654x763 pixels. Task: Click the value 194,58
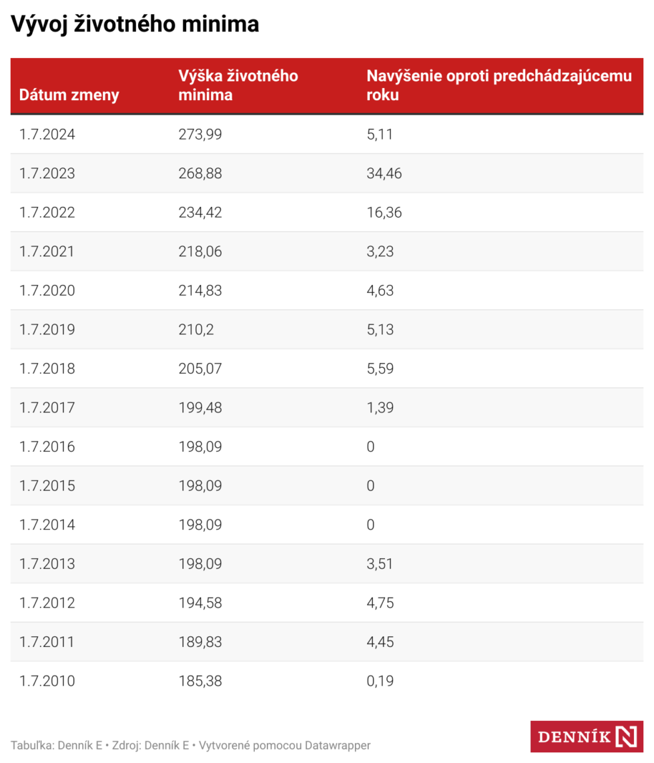(x=200, y=603)
